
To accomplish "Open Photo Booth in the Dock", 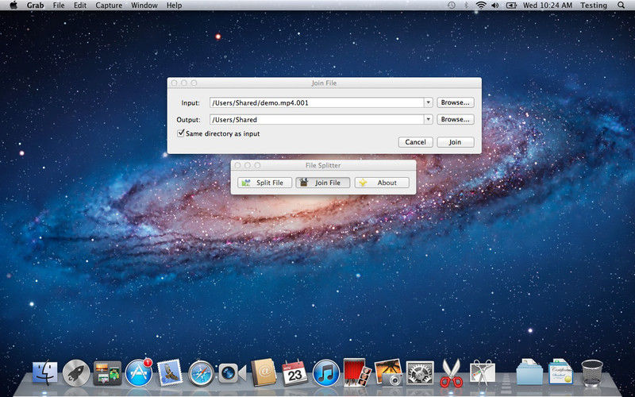I will pos(357,372).
